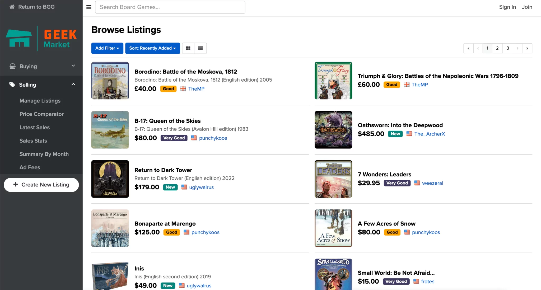Image resolution: width=541 pixels, height=290 pixels.
Task: View seller weezeral profile
Action: coord(432,183)
